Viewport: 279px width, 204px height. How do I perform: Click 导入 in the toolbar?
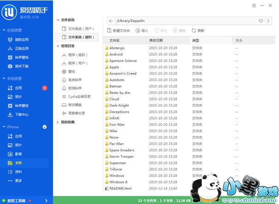coord(142,31)
